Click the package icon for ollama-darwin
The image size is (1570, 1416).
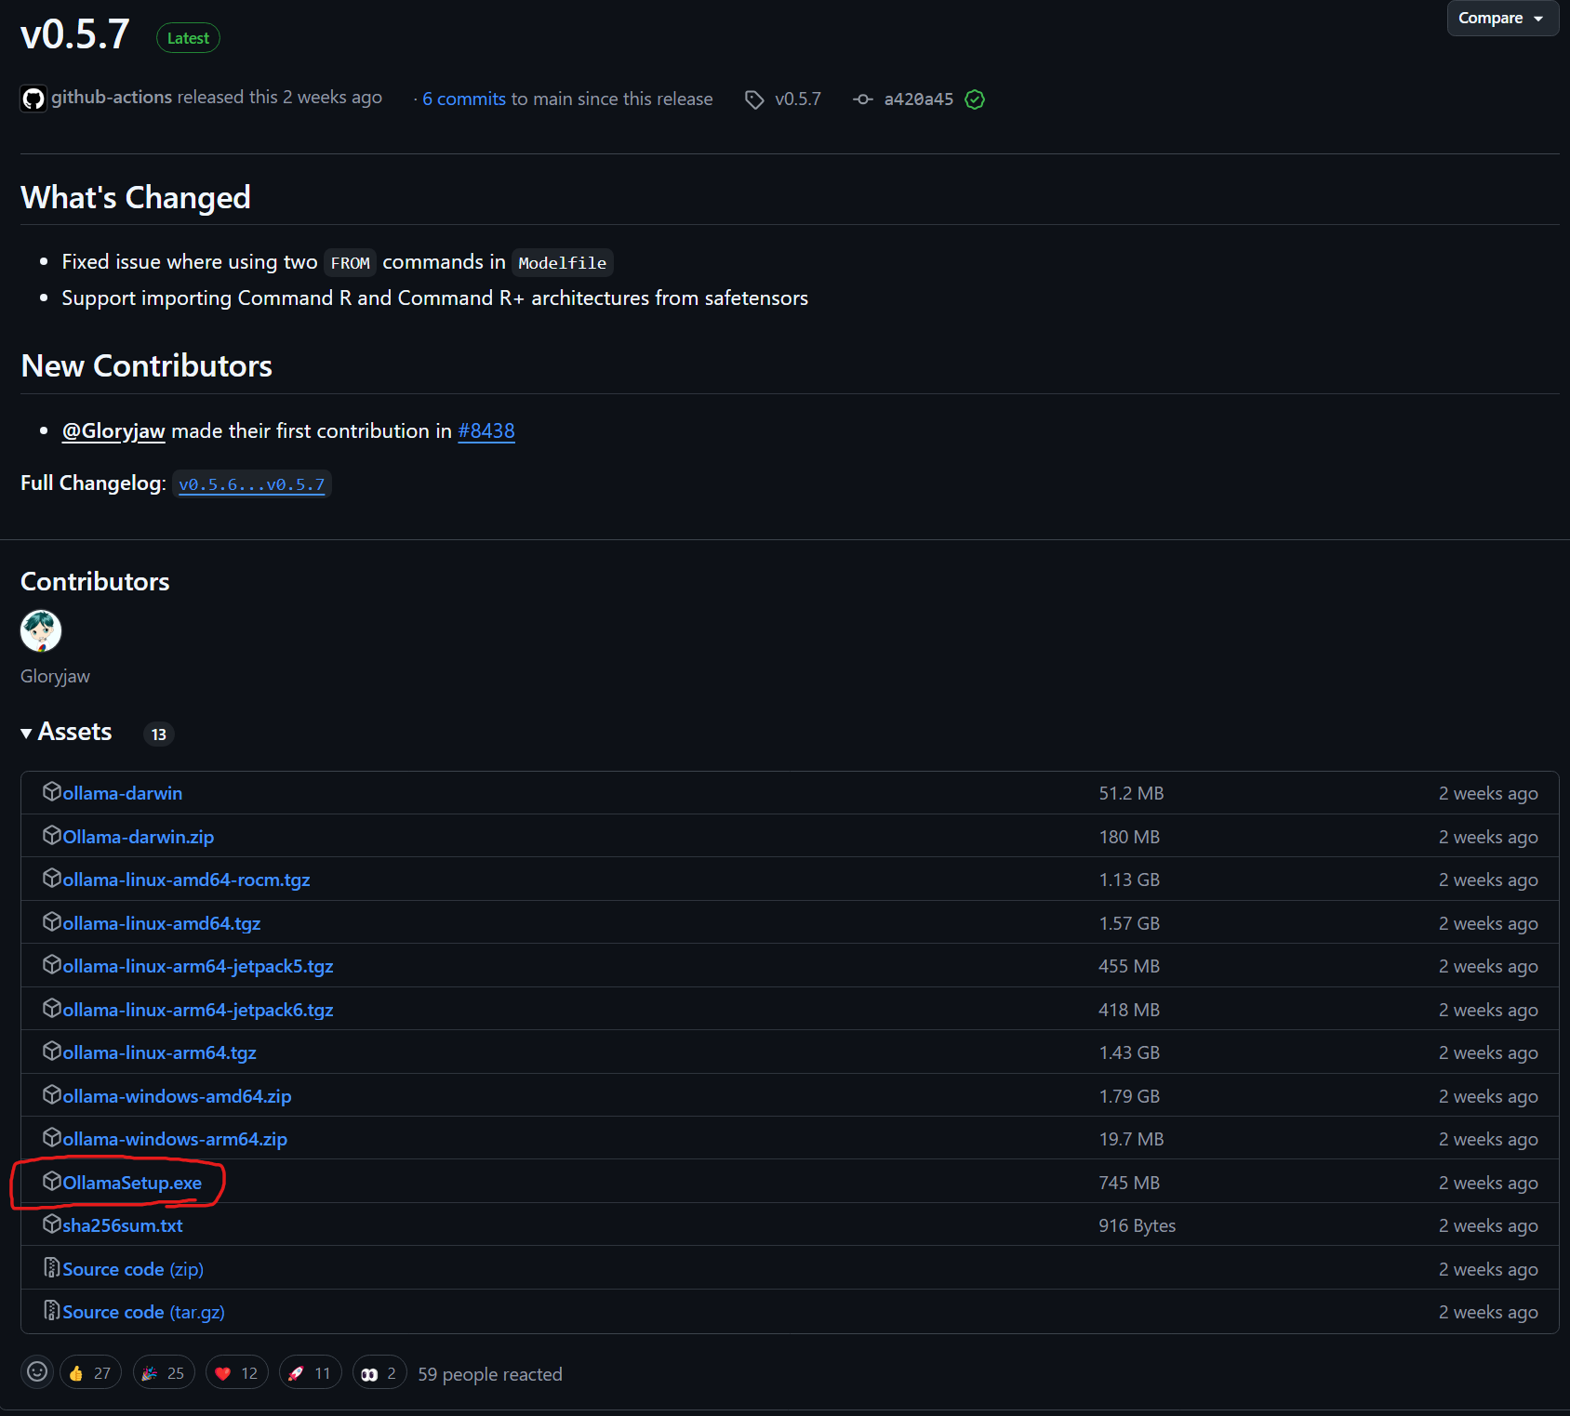pyautogui.click(x=52, y=792)
